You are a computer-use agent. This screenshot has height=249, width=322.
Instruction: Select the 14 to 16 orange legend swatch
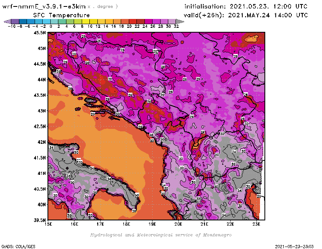pos(109,21)
